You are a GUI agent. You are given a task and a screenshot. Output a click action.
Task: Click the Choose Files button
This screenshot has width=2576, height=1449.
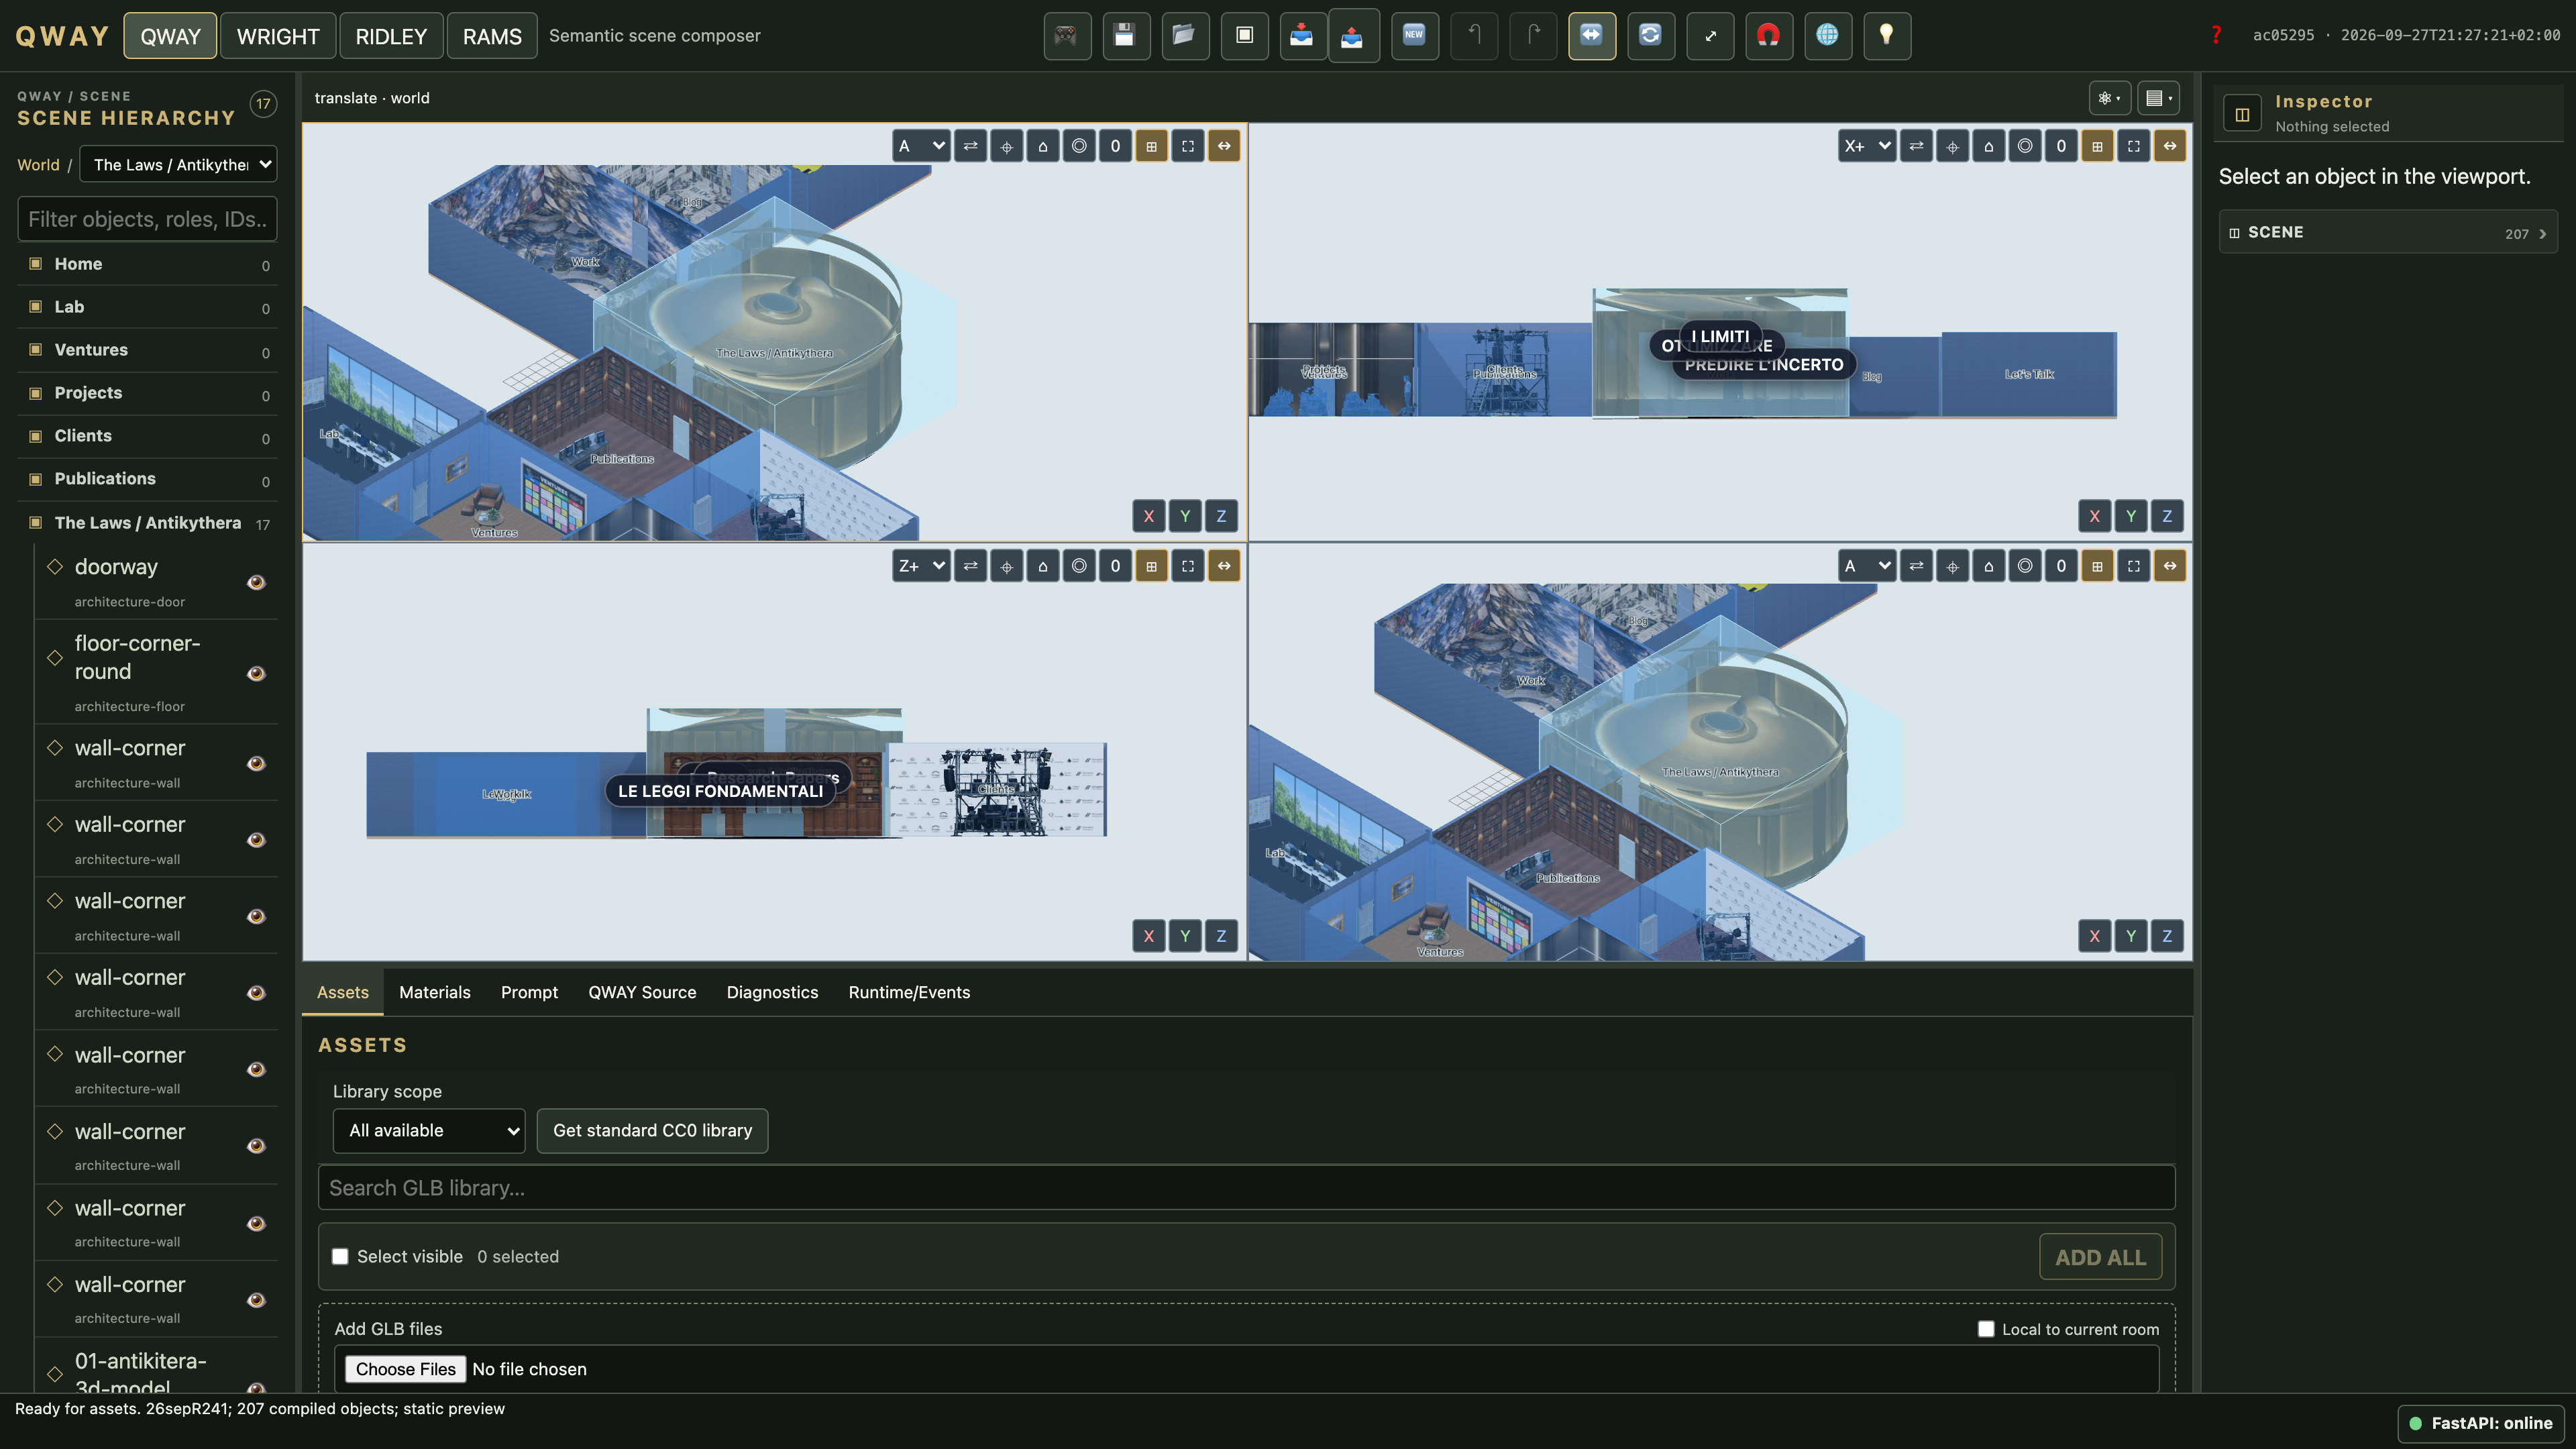405,1369
